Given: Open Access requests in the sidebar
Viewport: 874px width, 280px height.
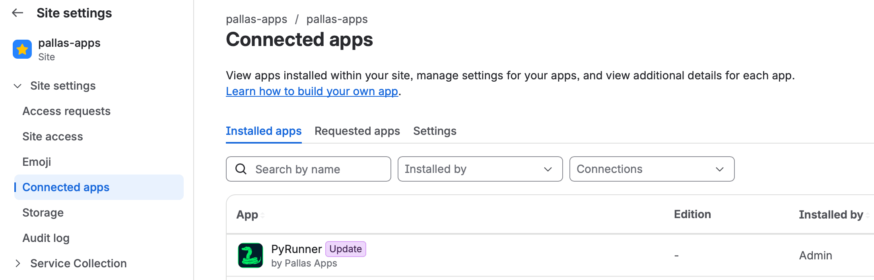Looking at the screenshot, I should click(66, 111).
